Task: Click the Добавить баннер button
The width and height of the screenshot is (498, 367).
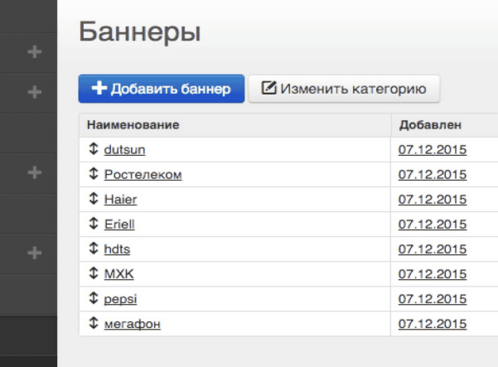Action: [162, 89]
